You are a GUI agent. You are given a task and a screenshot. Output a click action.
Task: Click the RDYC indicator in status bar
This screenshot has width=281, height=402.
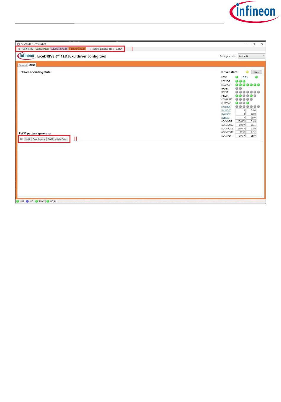tap(37, 201)
